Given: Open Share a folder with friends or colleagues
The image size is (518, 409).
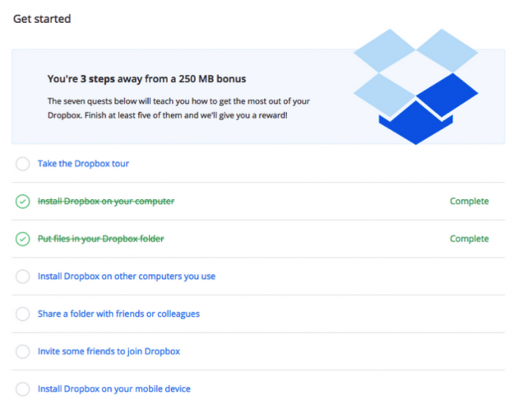Looking at the screenshot, I should click(x=118, y=314).
